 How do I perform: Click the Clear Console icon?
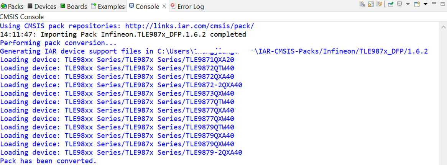[x=362, y=4]
